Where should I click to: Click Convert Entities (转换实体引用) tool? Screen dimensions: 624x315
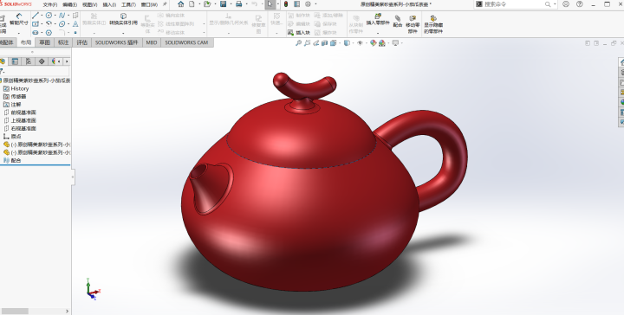point(123,19)
